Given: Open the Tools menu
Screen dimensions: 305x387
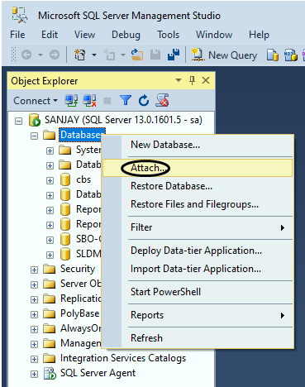Looking at the screenshot, I should coord(168,35).
